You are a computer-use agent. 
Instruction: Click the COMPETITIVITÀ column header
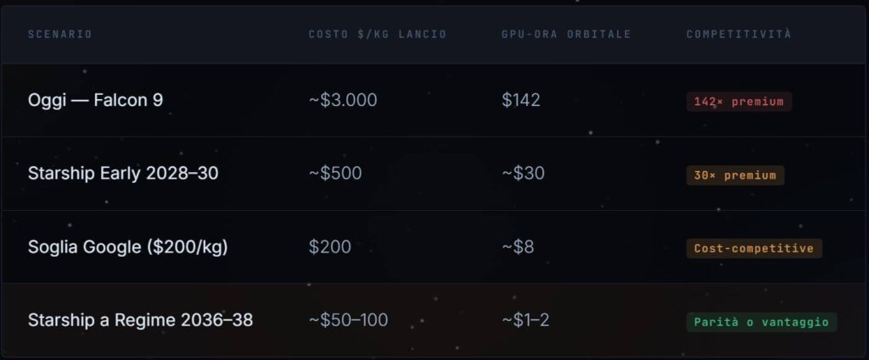(x=738, y=34)
